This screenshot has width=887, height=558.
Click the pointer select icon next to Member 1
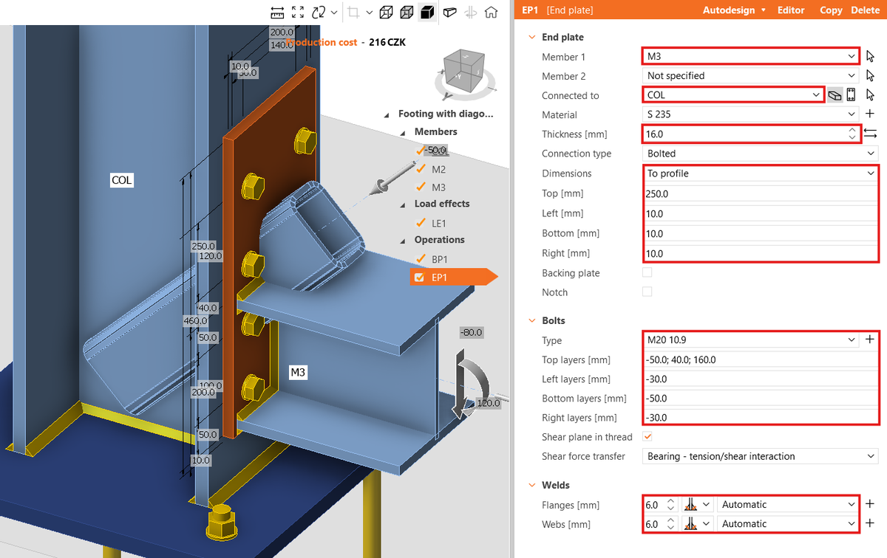(x=870, y=55)
